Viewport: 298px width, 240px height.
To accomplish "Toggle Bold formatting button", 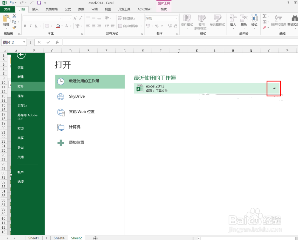I will coord(25,26).
